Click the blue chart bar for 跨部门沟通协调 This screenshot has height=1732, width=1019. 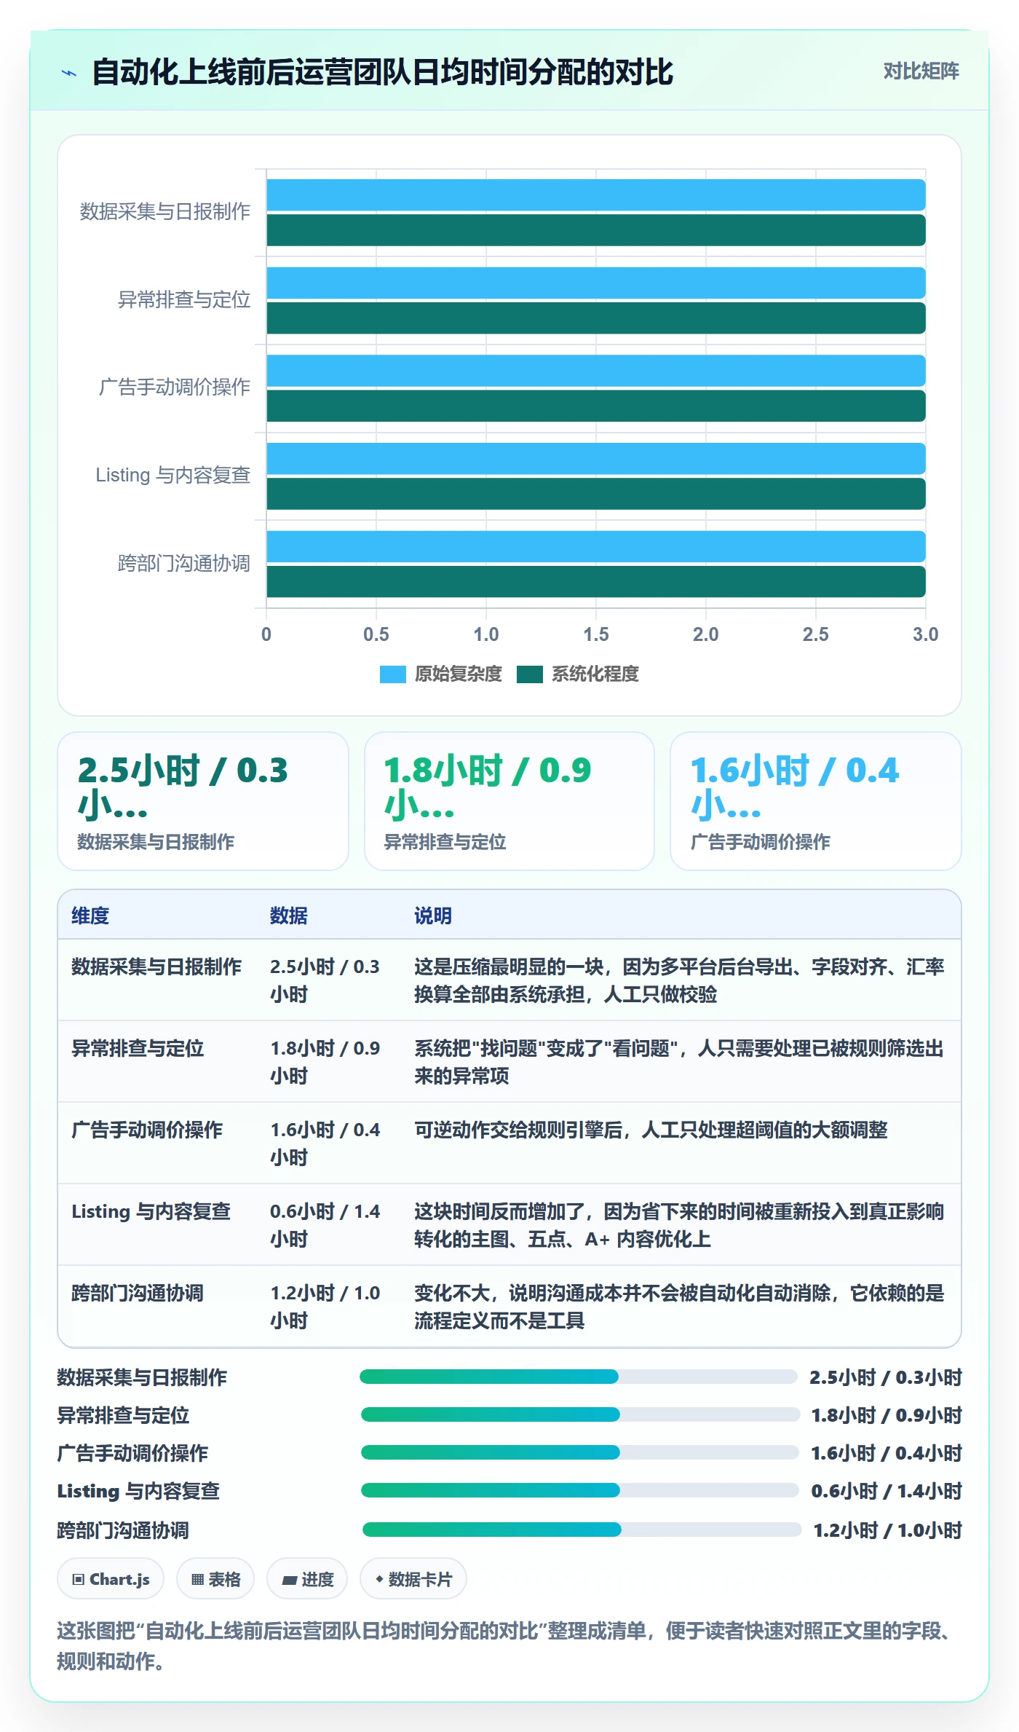coord(596,546)
